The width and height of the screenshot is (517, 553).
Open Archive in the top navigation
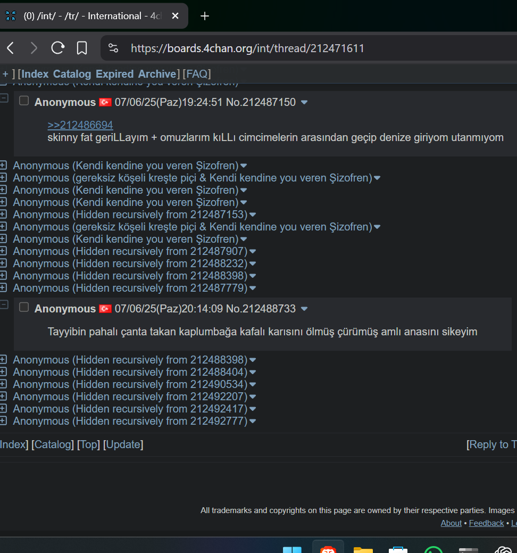pos(157,74)
